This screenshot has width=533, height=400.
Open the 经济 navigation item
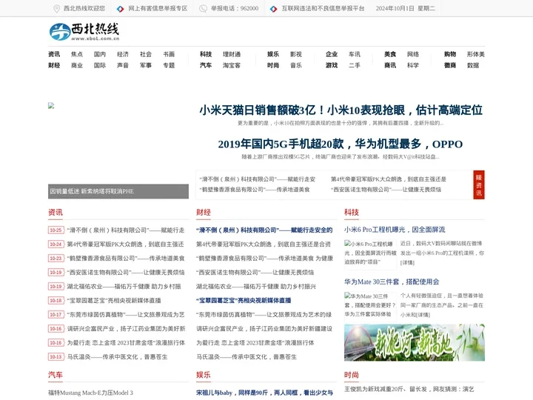(123, 54)
